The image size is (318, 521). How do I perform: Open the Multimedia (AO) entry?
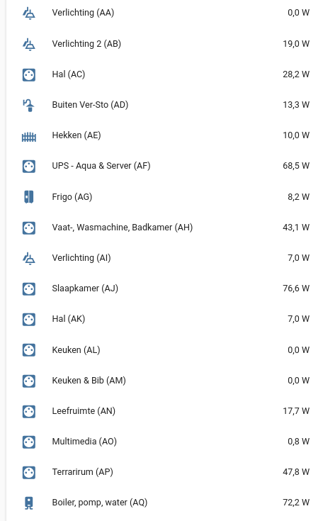coord(162,442)
